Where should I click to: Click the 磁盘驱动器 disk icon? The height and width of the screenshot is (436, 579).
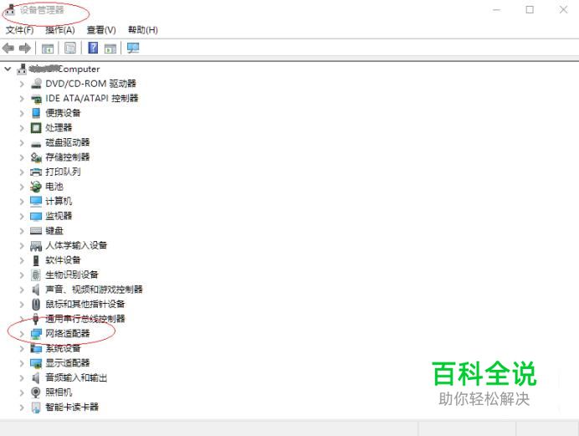pyautogui.click(x=36, y=143)
